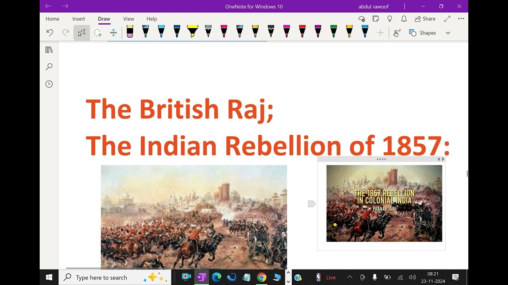Expand the drawing ribbon chevron
508x285 pixels.
(x=448, y=33)
